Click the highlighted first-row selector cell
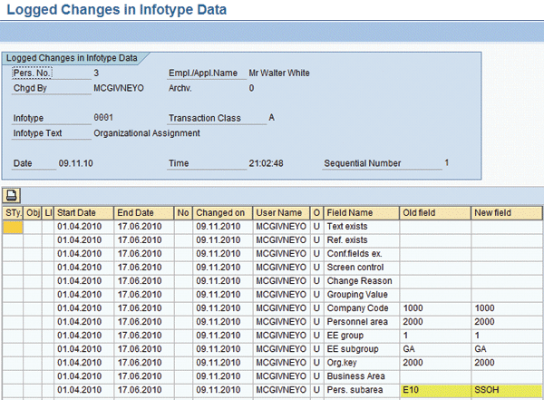 click(13, 227)
